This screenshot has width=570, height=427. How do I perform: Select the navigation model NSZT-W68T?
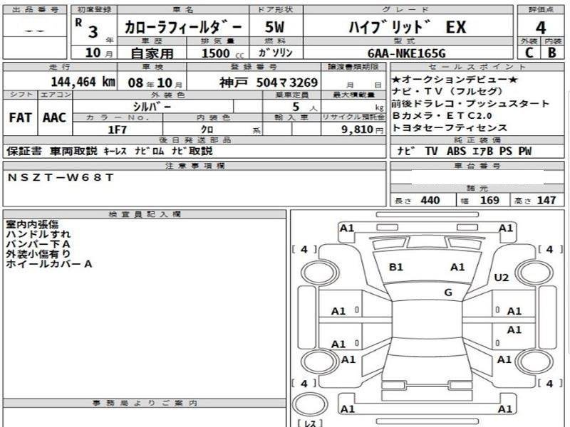tap(61, 177)
